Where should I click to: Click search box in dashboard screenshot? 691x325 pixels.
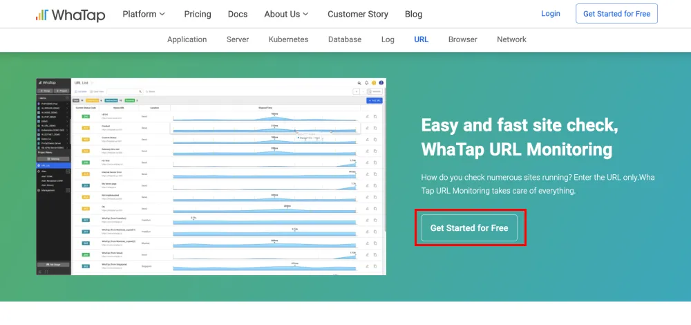(x=124, y=91)
